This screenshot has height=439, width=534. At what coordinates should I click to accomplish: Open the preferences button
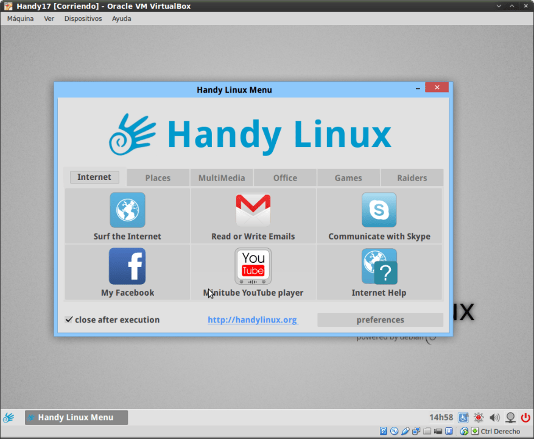pos(380,319)
